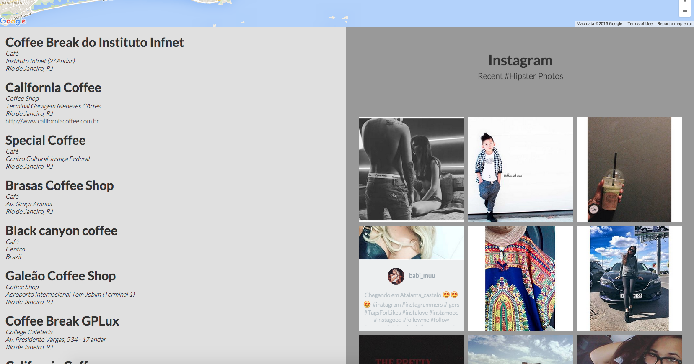The image size is (694, 364).
Task: Click the Instagram section heading
Action: pyautogui.click(x=520, y=60)
